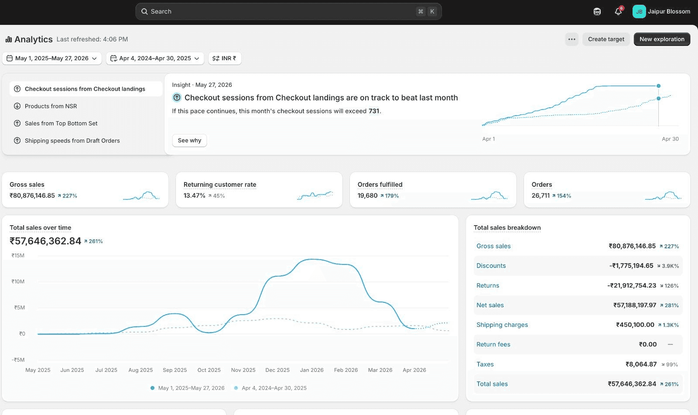The width and height of the screenshot is (698, 415).
Task: Open the May 1, 2025–May 27, 2026 date picker
Action: coord(52,58)
